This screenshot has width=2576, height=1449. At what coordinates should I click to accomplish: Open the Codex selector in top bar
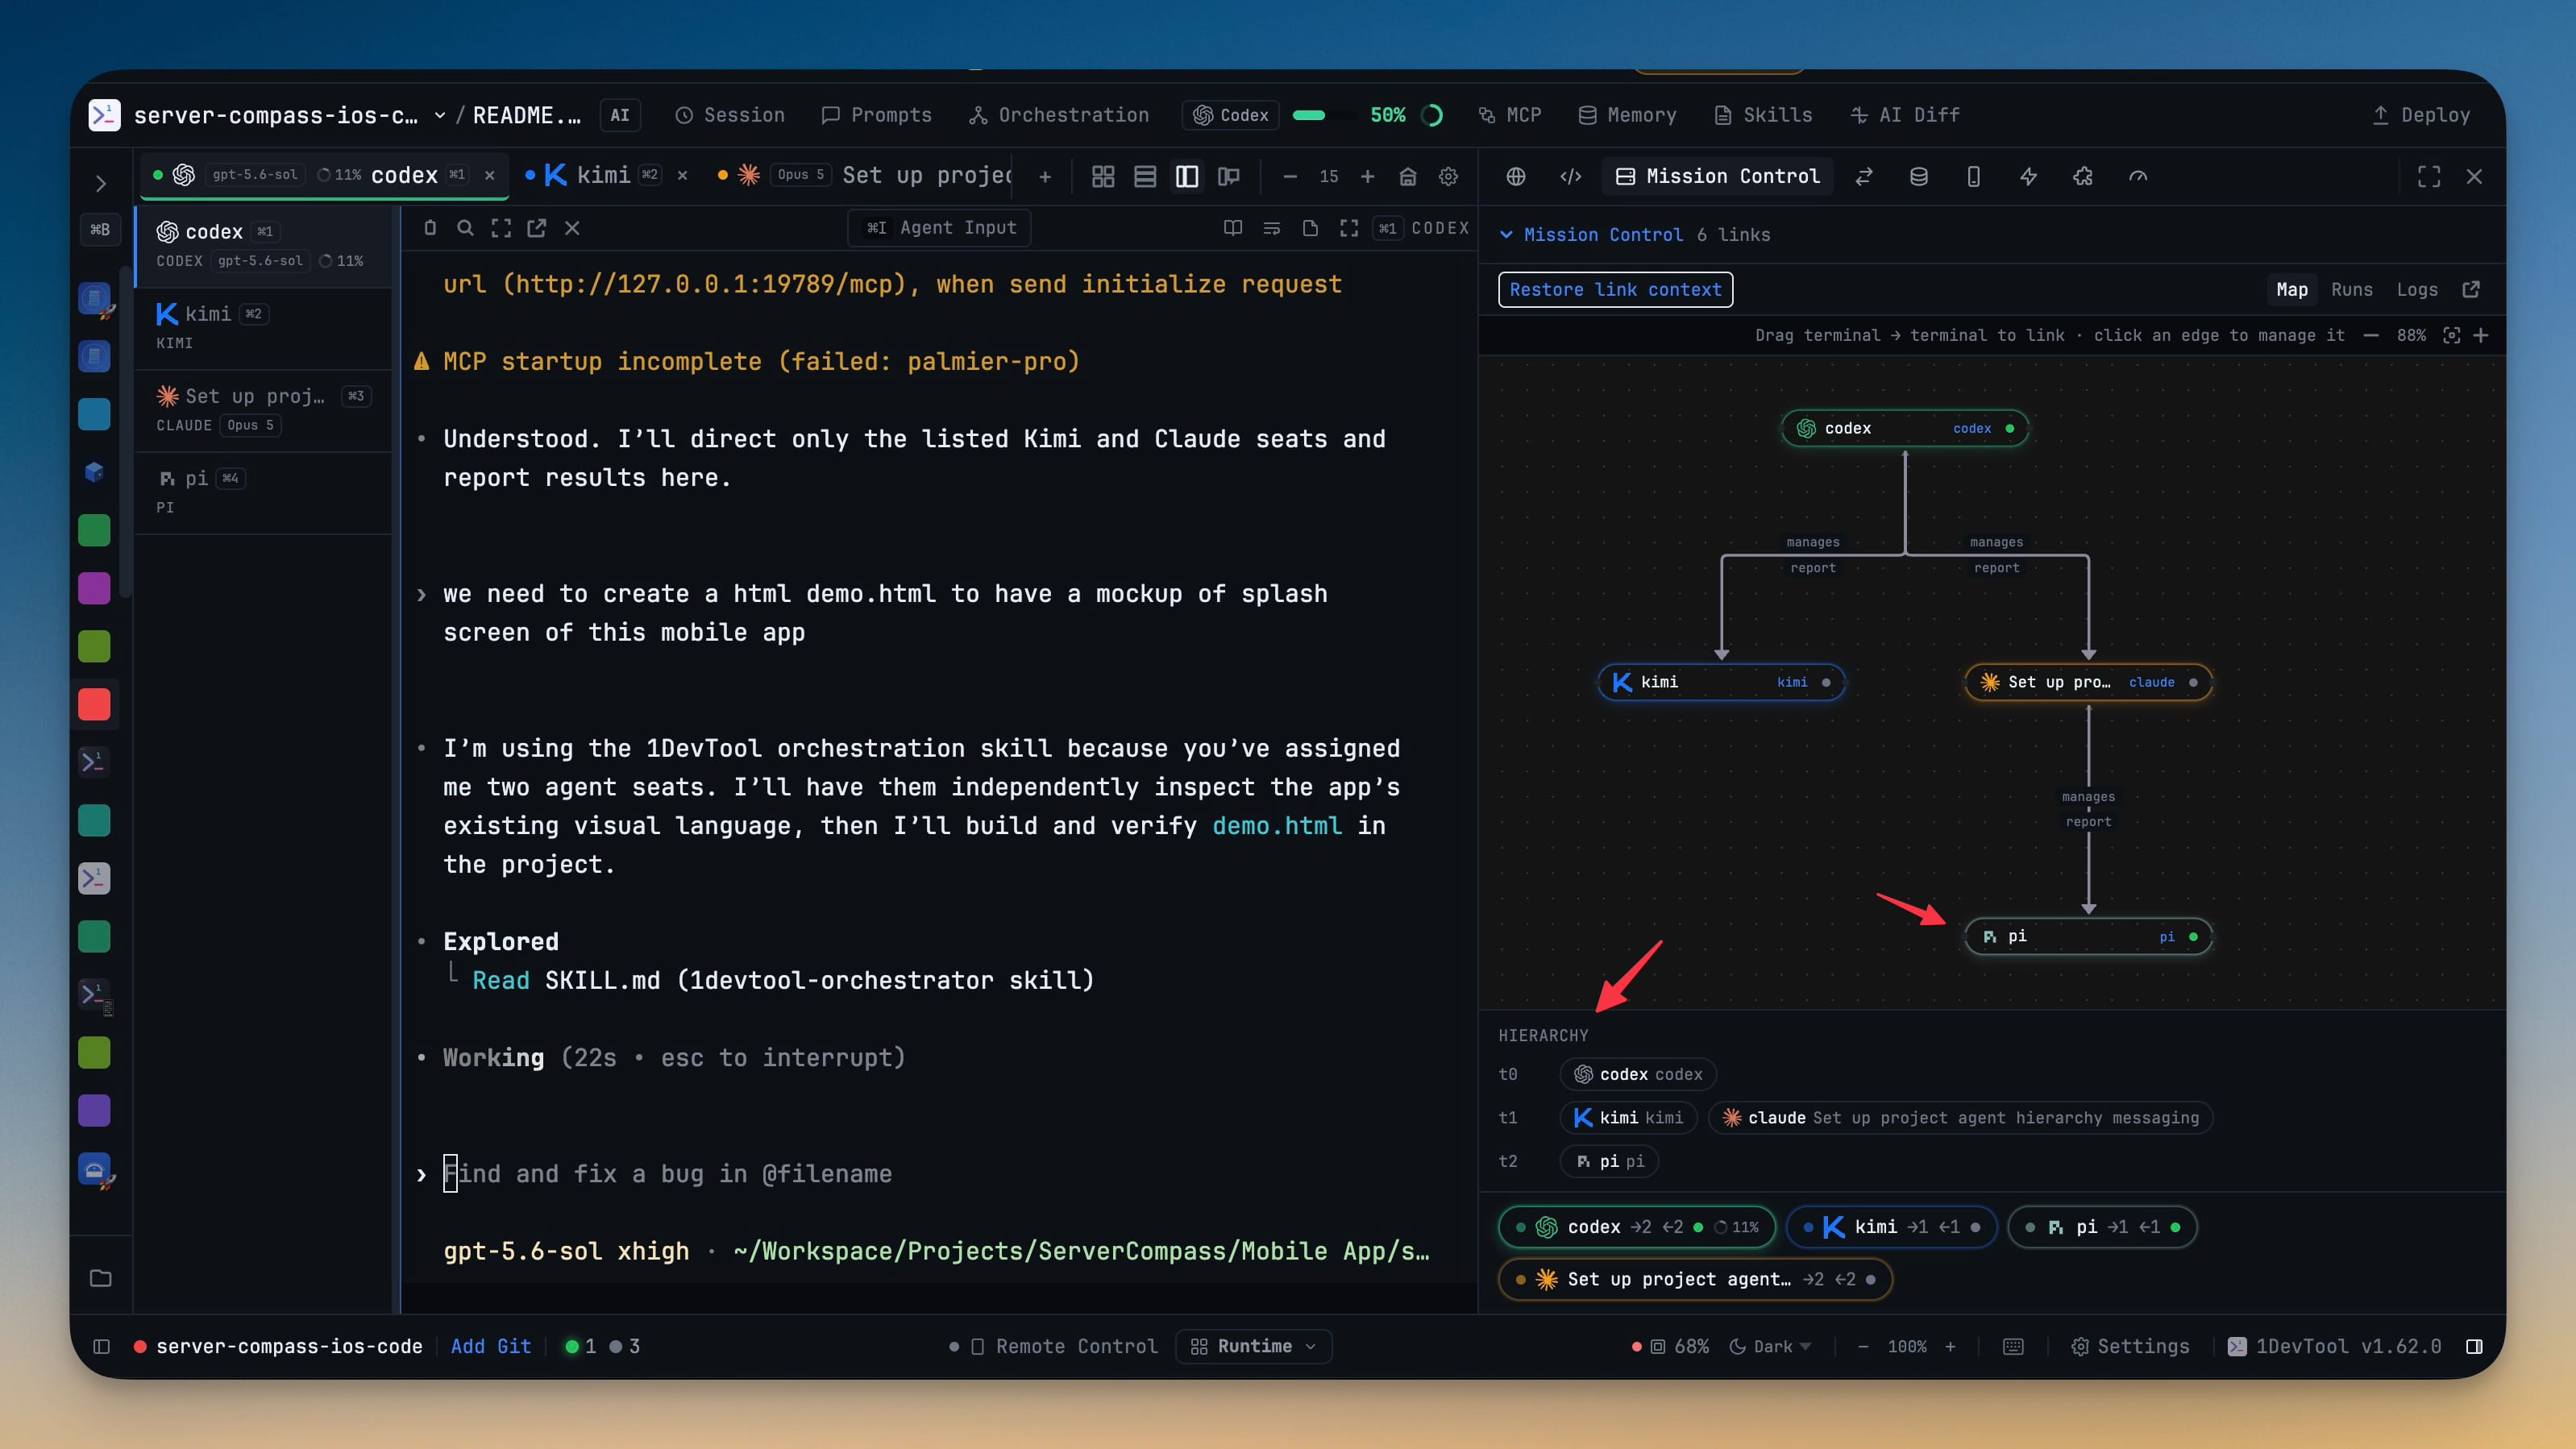[x=1231, y=115]
